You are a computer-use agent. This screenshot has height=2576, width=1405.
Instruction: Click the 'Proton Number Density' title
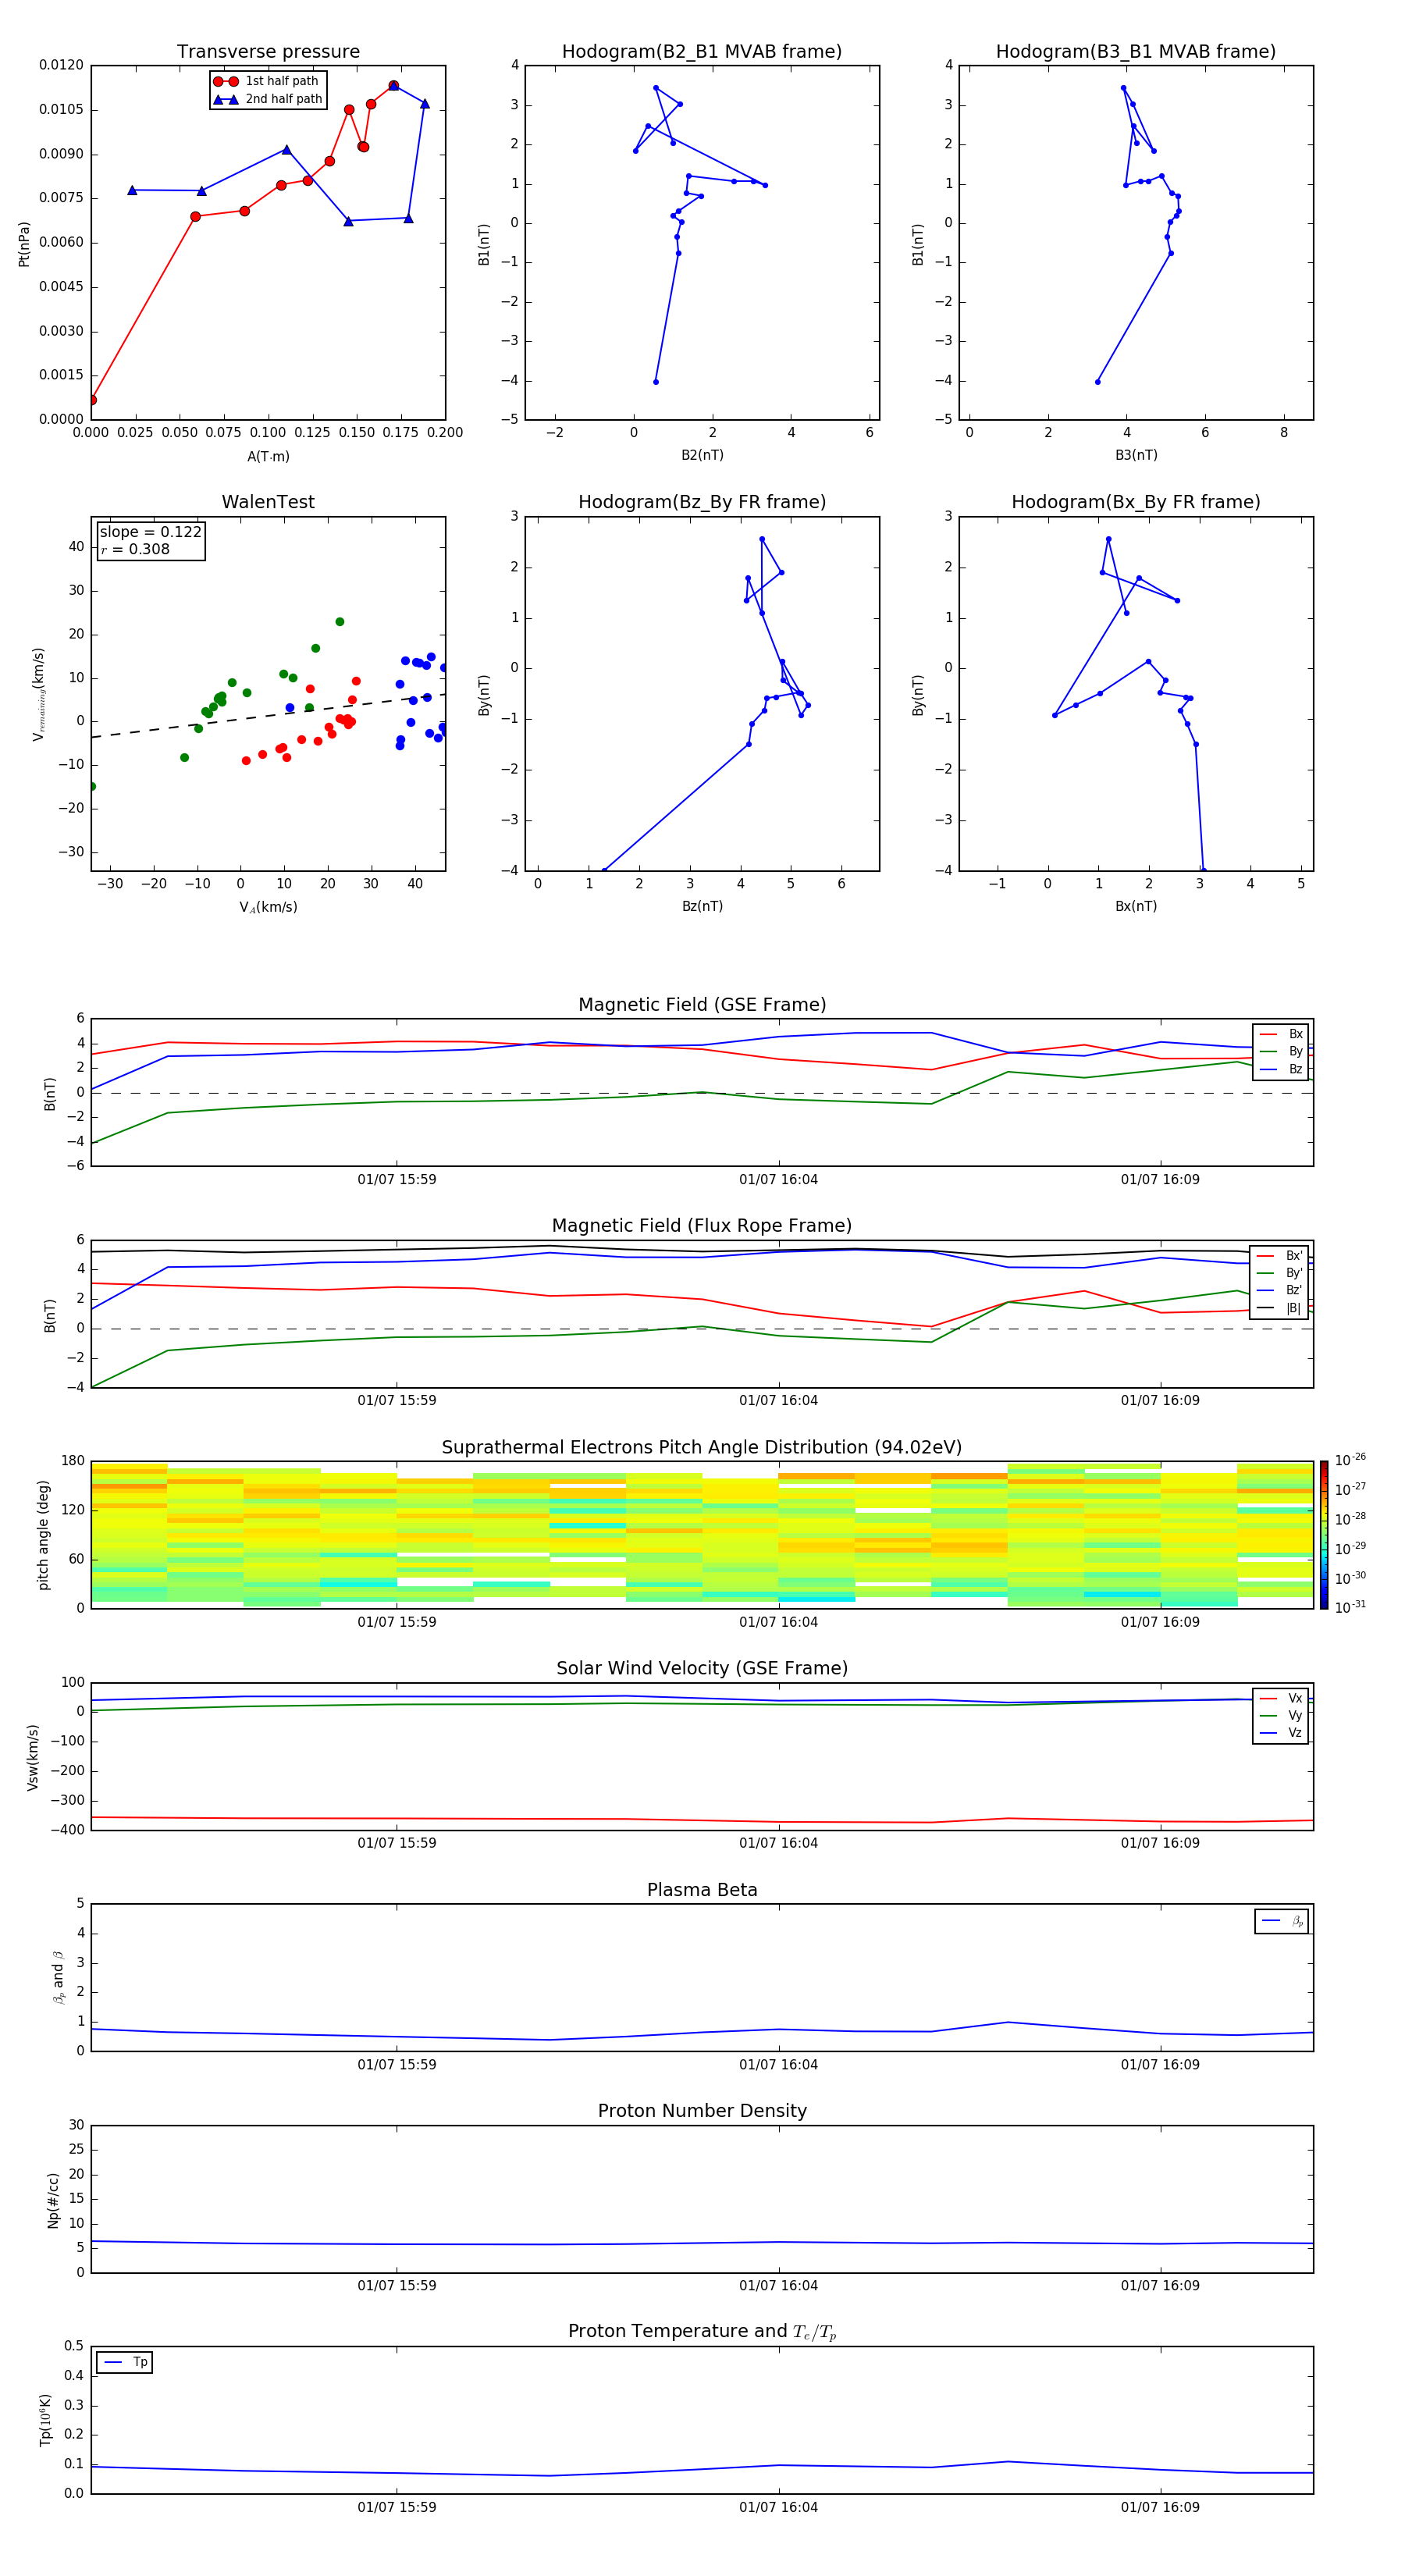(x=702, y=2112)
